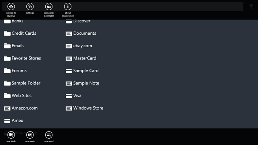This screenshot has width=258, height=145.
Task: Select the Discover card icon
Action: click(69, 22)
